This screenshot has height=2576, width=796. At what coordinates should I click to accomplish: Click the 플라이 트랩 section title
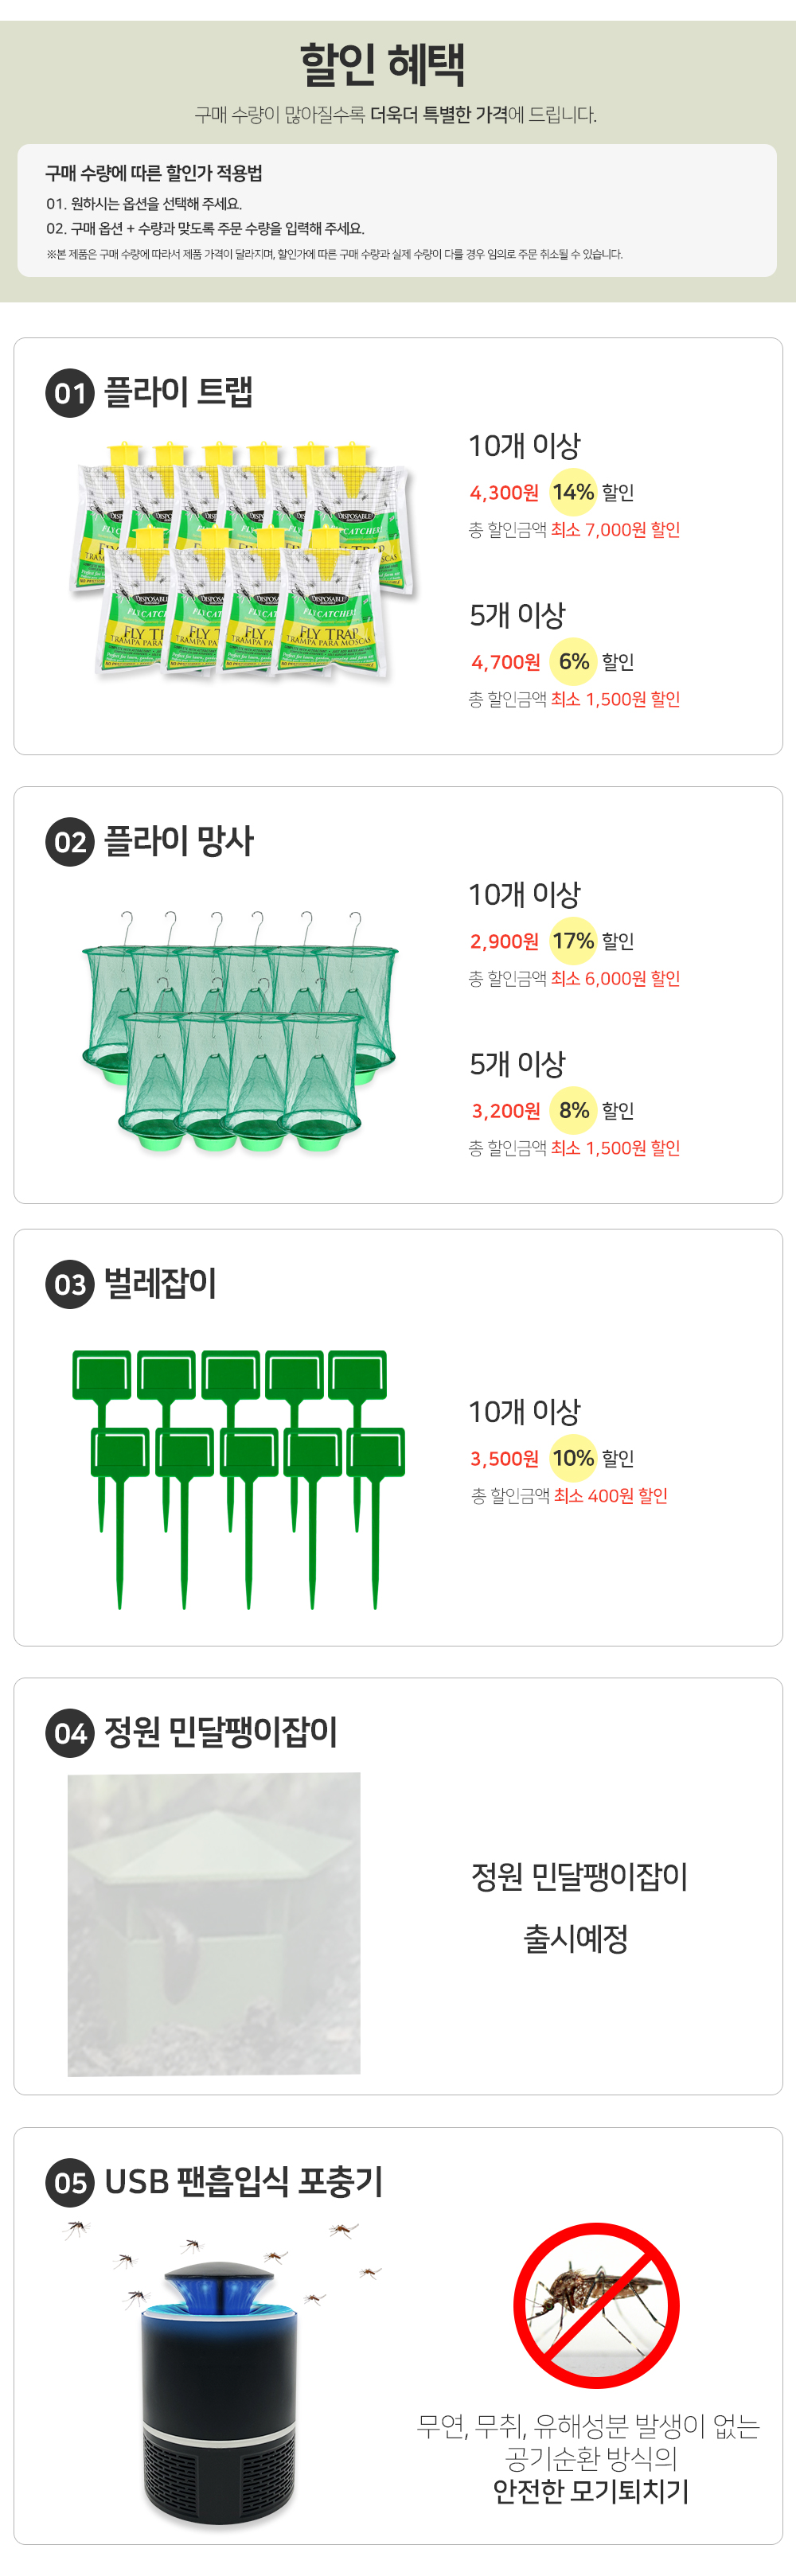(179, 392)
